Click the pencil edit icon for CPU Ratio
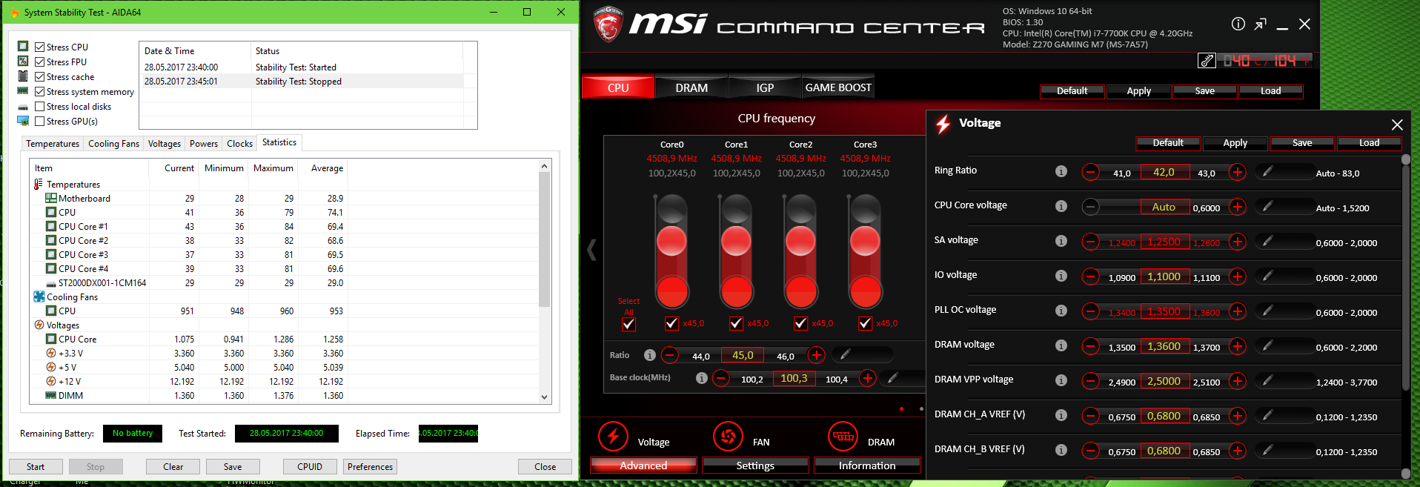 [x=845, y=355]
